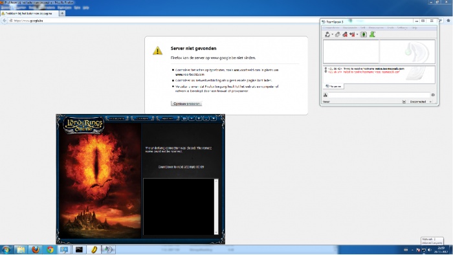
Task: Open the command prompt icon on taskbar
Action: pyautogui.click(x=79, y=250)
